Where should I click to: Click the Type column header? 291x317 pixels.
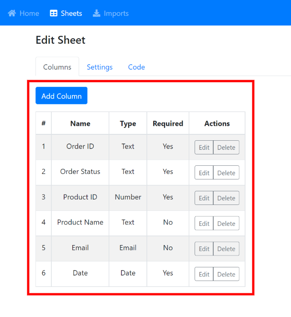[128, 123]
